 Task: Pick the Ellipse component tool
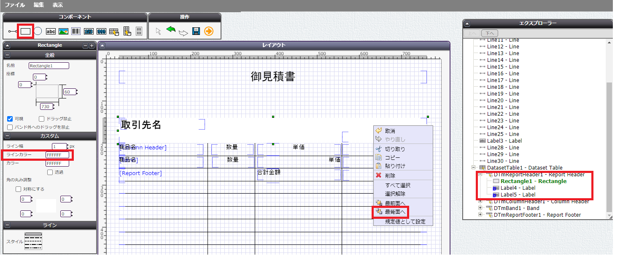(x=38, y=31)
